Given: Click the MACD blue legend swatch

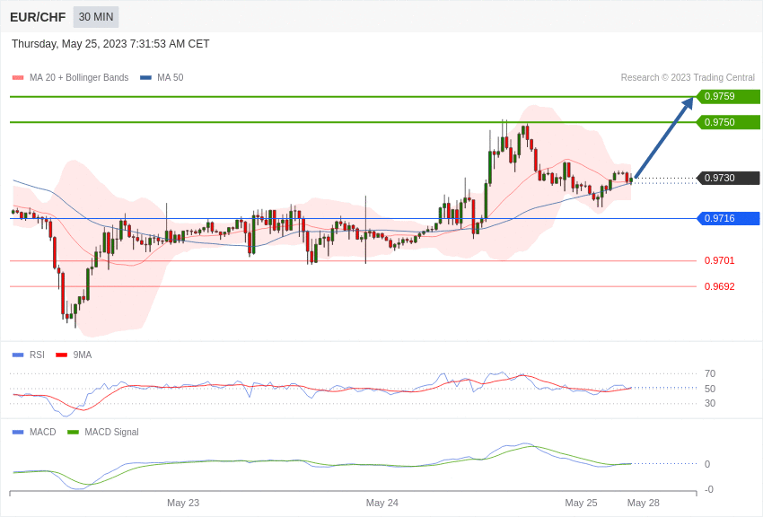Looking at the screenshot, I should [x=18, y=433].
